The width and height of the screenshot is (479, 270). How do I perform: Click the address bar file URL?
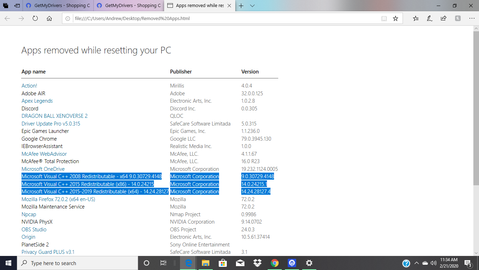[132, 18]
